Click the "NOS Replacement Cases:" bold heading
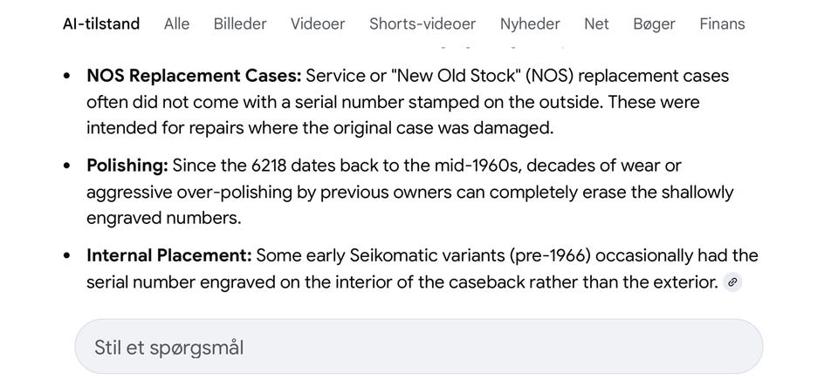Image resolution: width=838 pixels, height=386 pixels. [194, 76]
